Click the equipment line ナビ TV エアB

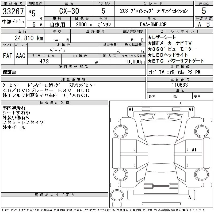162,72
